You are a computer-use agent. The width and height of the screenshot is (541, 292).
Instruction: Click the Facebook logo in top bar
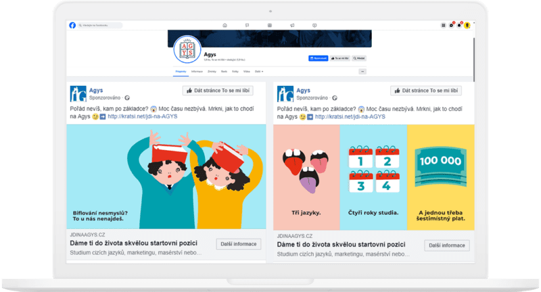coord(72,25)
